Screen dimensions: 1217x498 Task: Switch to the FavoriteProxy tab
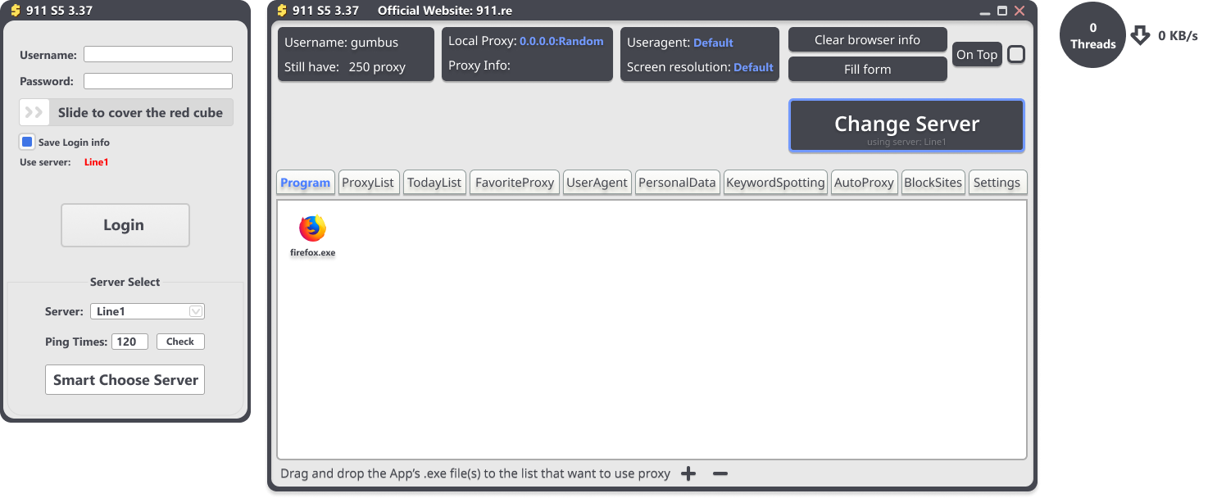click(515, 183)
